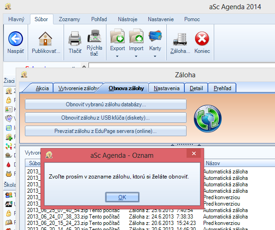The width and height of the screenshot is (275, 230).
Task: Click the red blood drop sidebar icon
Action: 8,165
